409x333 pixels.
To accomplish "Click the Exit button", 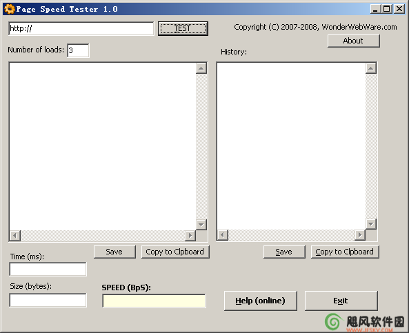I will [x=341, y=301].
